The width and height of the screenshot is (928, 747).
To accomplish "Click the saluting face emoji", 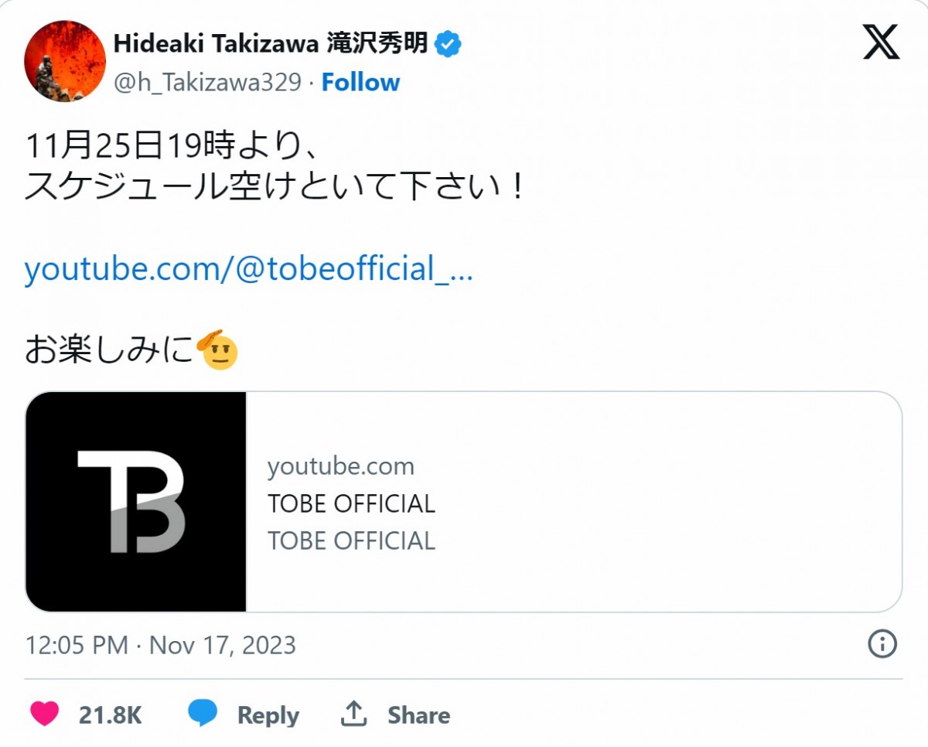I will (x=217, y=350).
